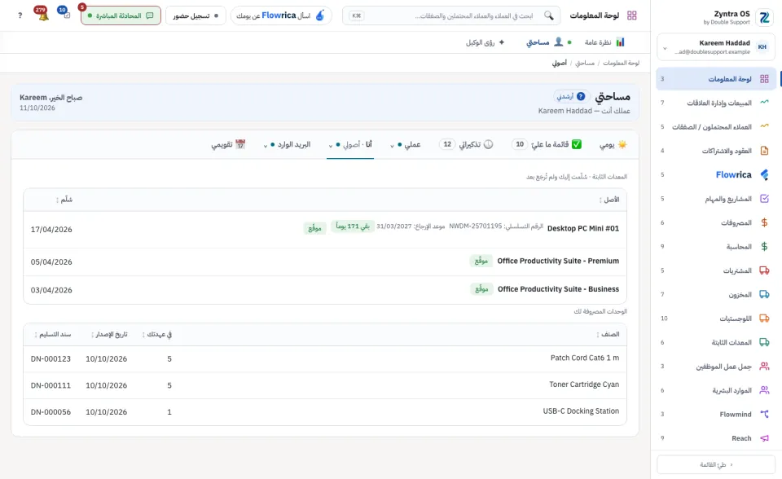782x479 pixels.
Task: Click the Contracts document icon
Action: click(x=764, y=150)
